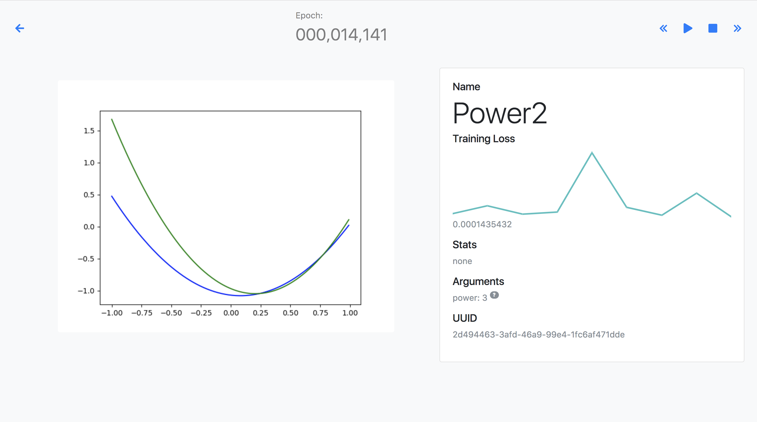Viewport: 757px width, 422px height.
Task: Click the back arrow icon
Action: point(20,28)
